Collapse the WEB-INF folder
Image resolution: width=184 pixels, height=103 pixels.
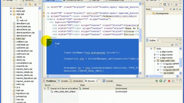pos(11,14)
